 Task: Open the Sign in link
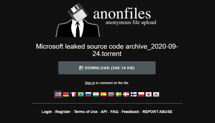tap(90, 83)
